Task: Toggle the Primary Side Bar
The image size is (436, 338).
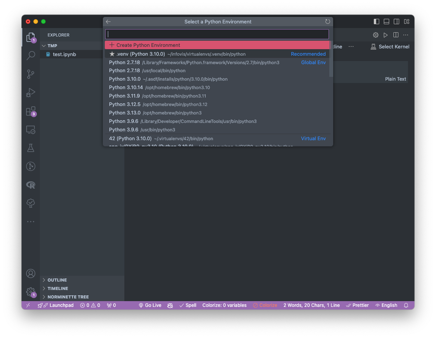Action: [x=377, y=22]
